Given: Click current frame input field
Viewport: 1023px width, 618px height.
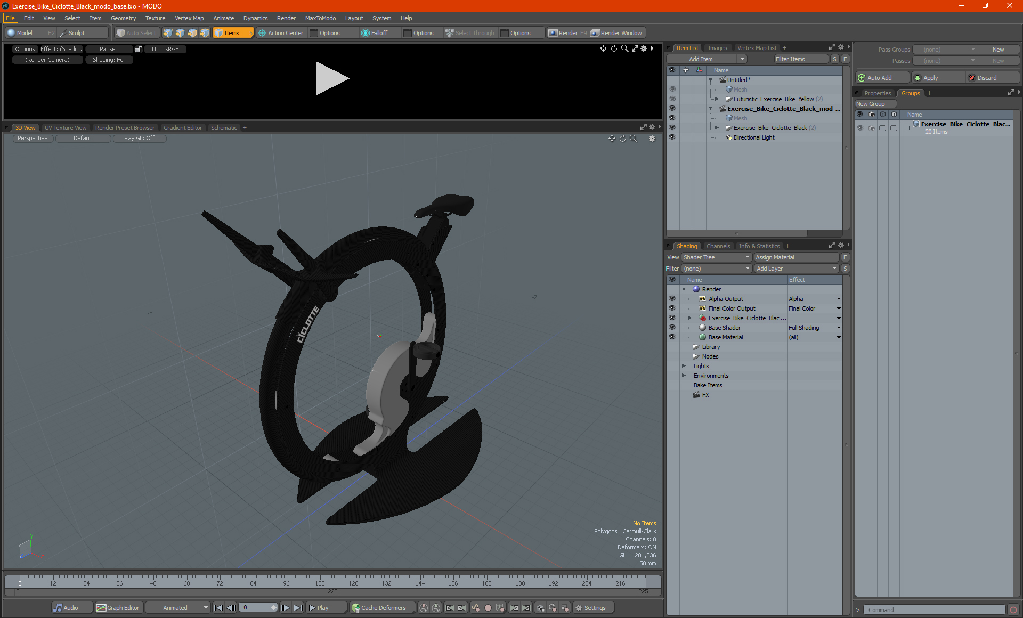Looking at the screenshot, I should click(255, 608).
